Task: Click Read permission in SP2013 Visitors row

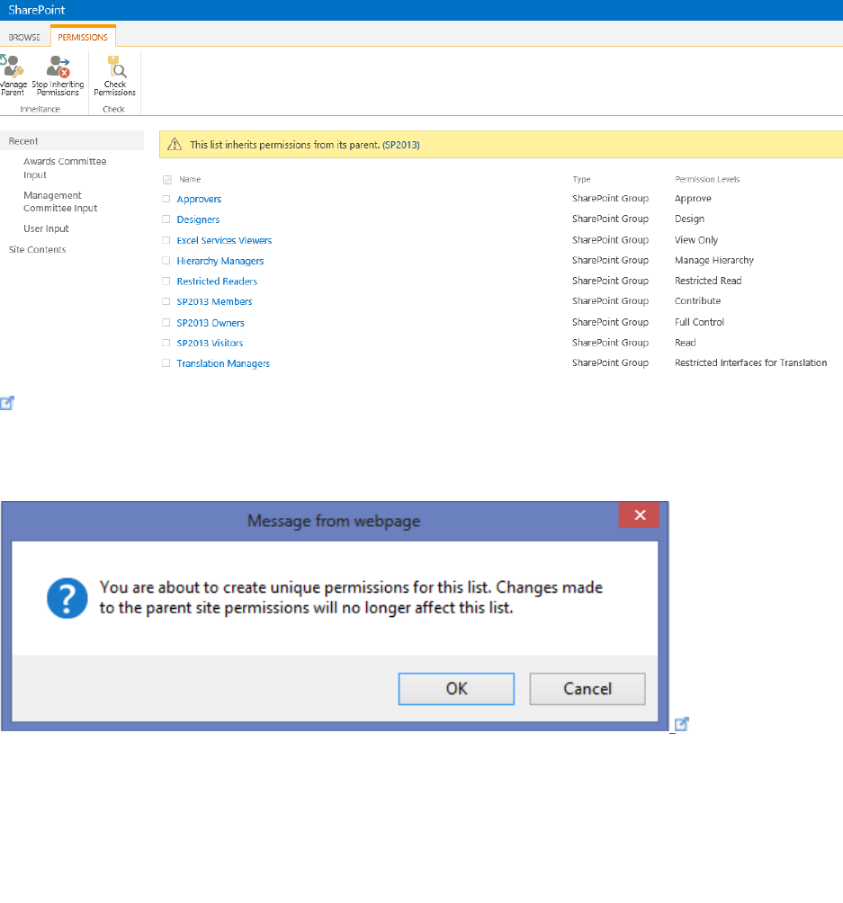Action: click(686, 343)
